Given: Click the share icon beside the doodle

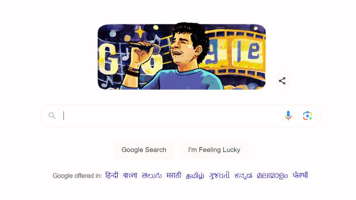Looking at the screenshot, I should [282, 81].
